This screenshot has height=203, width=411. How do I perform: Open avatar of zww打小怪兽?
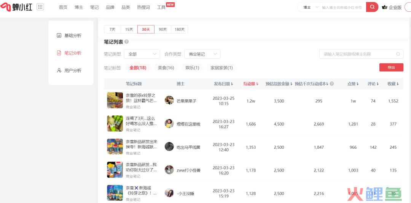(169, 170)
